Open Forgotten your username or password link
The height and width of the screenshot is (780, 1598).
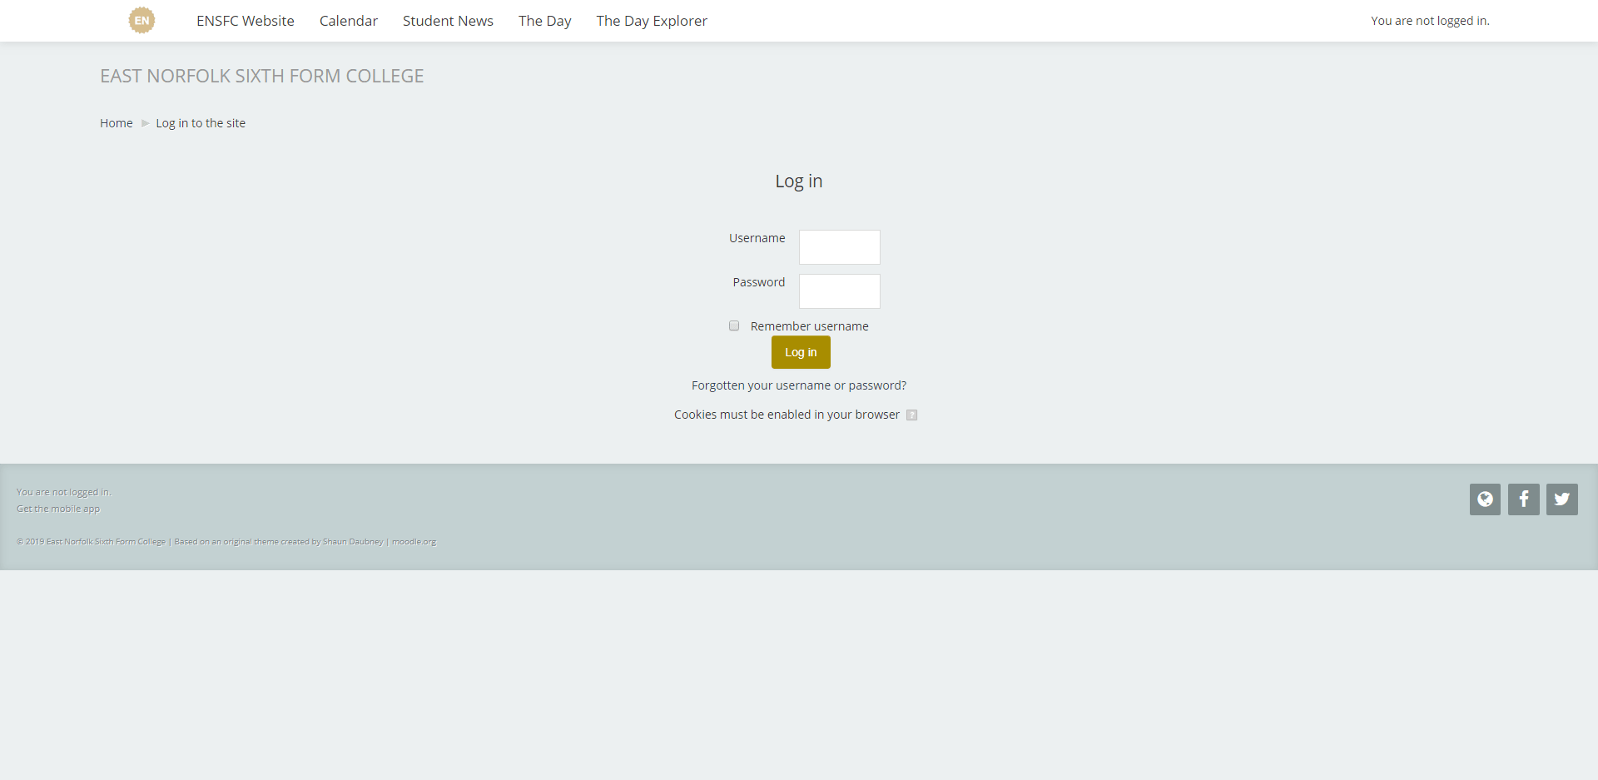pos(799,385)
